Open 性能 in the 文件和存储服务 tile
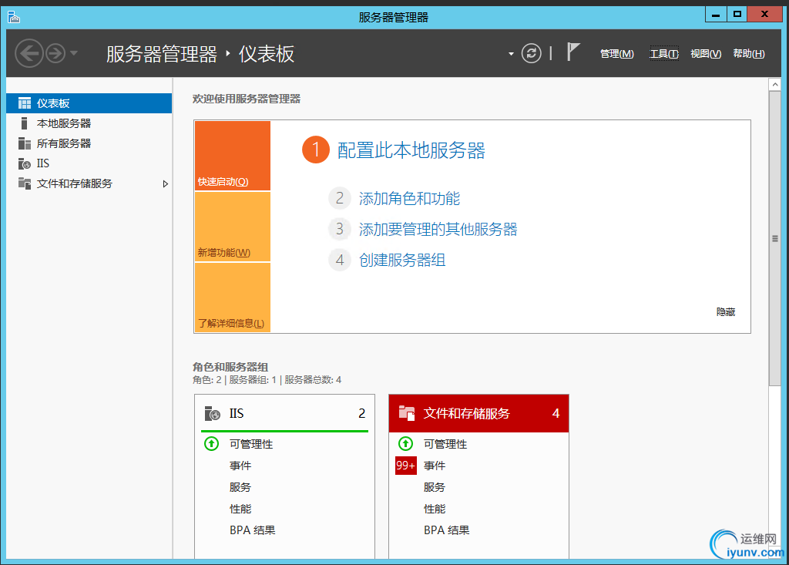This screenshot has height=565, width=789. 435,509
